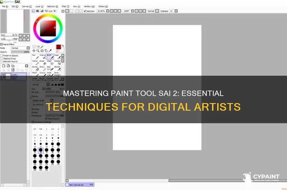This screenshot has height=190, width=287.
Task: Create a new linework layer
Action: point(8,66)
